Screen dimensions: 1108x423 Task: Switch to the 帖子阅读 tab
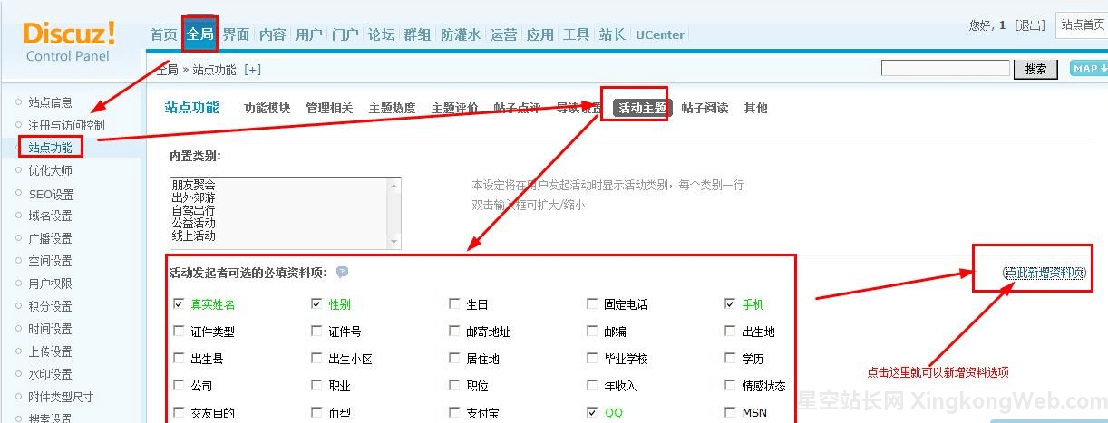click(x=705, y=108)
